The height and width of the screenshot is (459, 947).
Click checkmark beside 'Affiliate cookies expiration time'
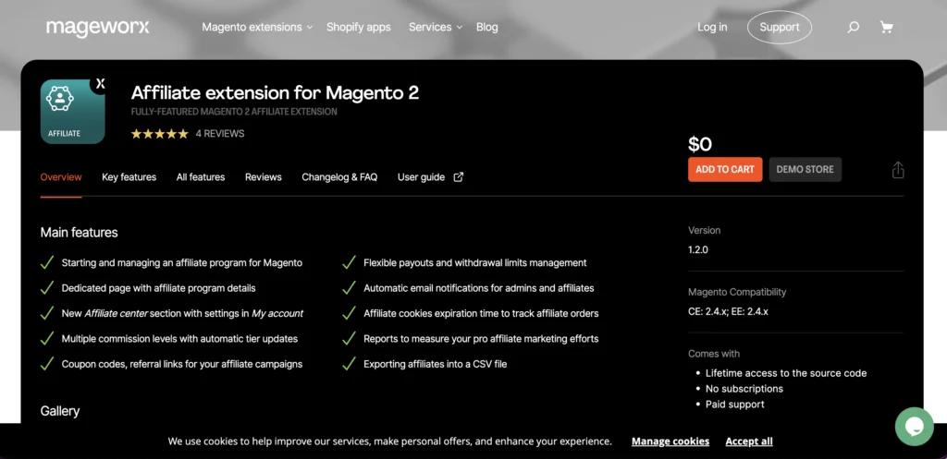click(x=349, y=314)
